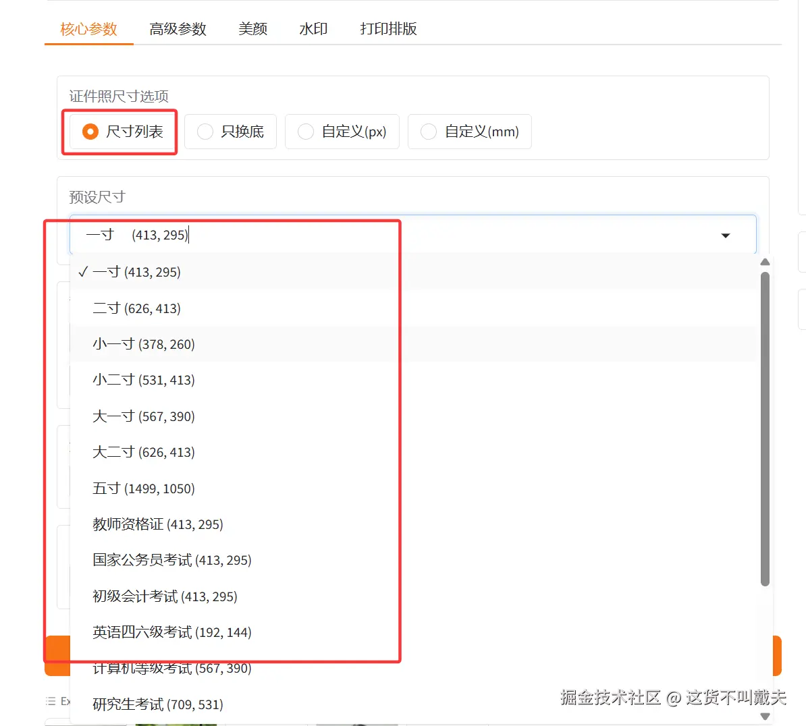Viewport: 806px width, 726px height.
Task: Click the scroll up arrow of list
Action: pos(765,262)
